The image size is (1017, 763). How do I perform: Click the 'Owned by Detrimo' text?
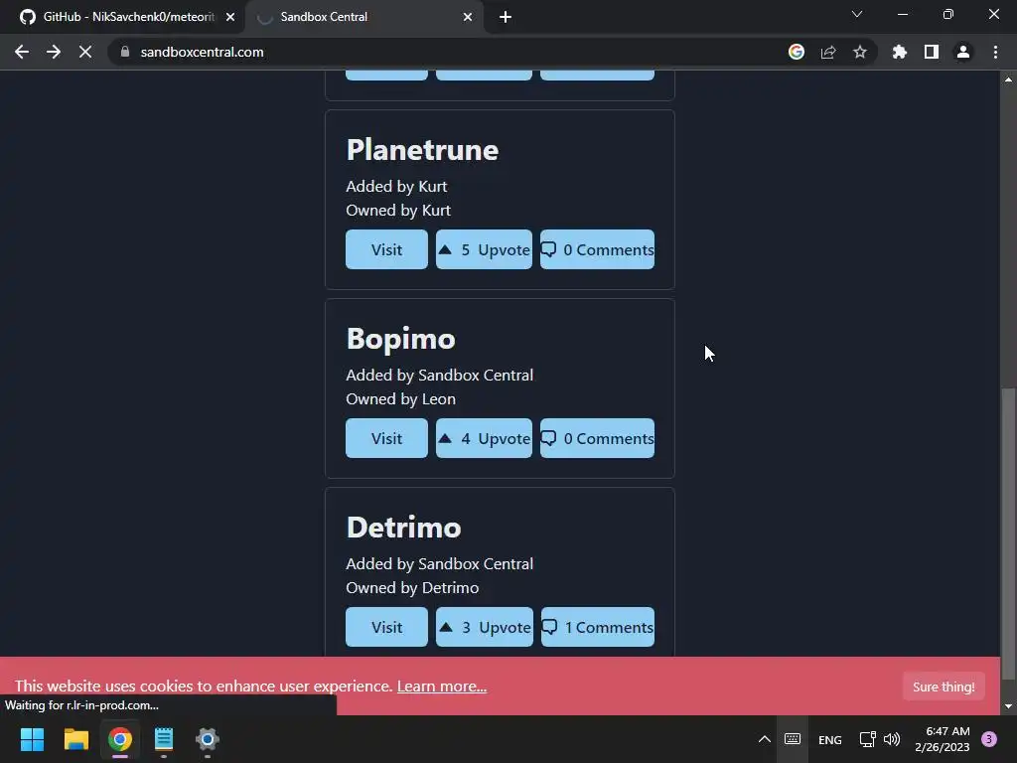coord(412,588)
